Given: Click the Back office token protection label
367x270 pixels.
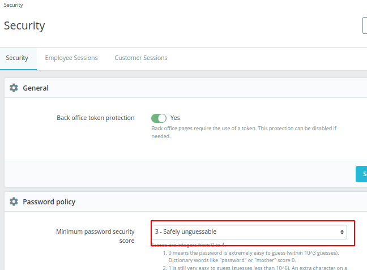Looking at the screenshot, I should tap(96, 118).
